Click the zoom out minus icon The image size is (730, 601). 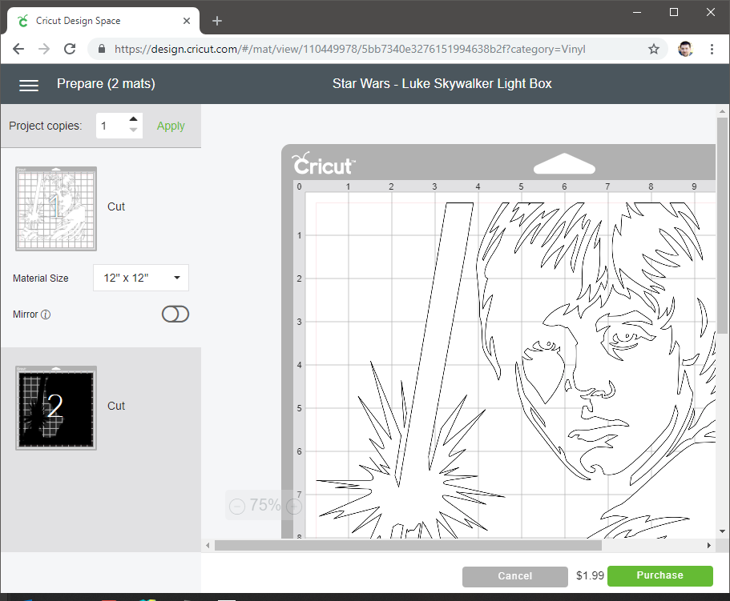(x=237, y=506)
